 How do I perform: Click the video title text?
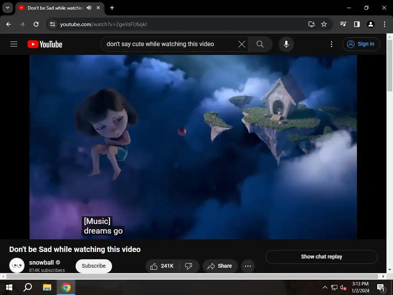(75, 249)
